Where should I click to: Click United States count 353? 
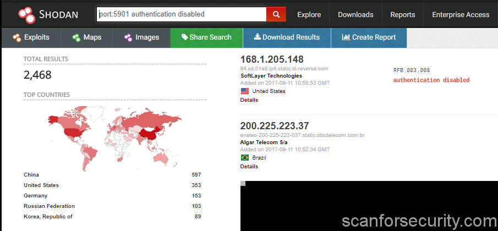click(196, 185)
